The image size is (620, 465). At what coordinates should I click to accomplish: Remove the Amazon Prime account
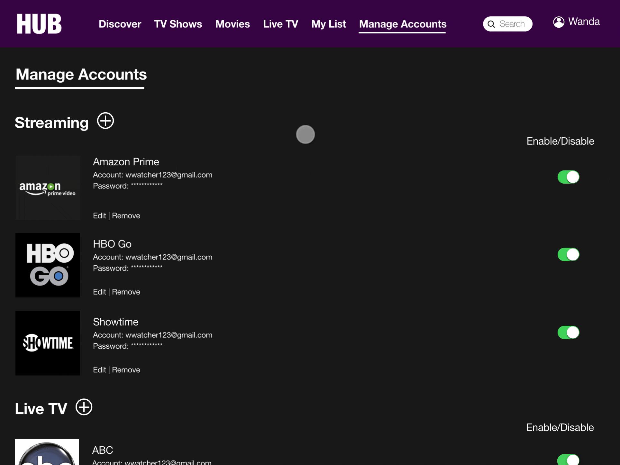[126, 216]
